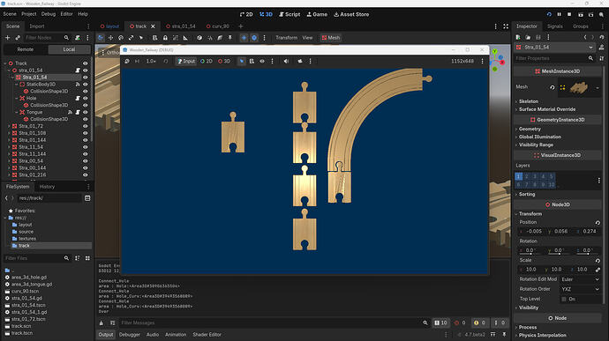Screen dimensions: 609x341
Task: Toggle visibility of the Track root node
Action: click(x=85, y=63)
